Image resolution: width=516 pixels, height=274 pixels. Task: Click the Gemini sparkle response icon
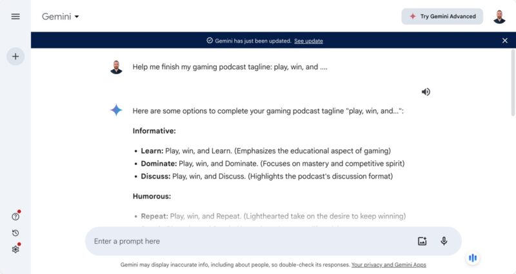tap(116, 110)
